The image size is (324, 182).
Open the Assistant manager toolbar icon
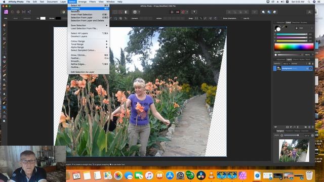pos(194,12)
